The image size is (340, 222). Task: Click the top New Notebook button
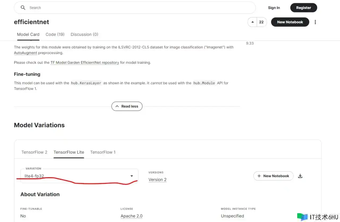290,22
